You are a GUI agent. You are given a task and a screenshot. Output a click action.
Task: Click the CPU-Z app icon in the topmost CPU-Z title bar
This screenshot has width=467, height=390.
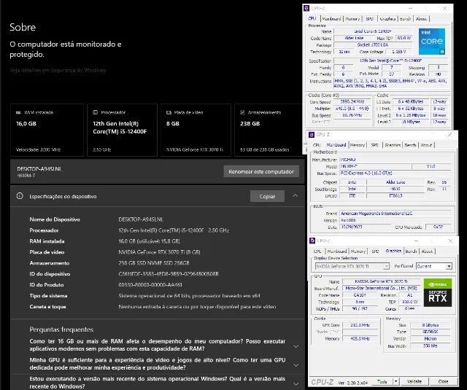point(306,8)
